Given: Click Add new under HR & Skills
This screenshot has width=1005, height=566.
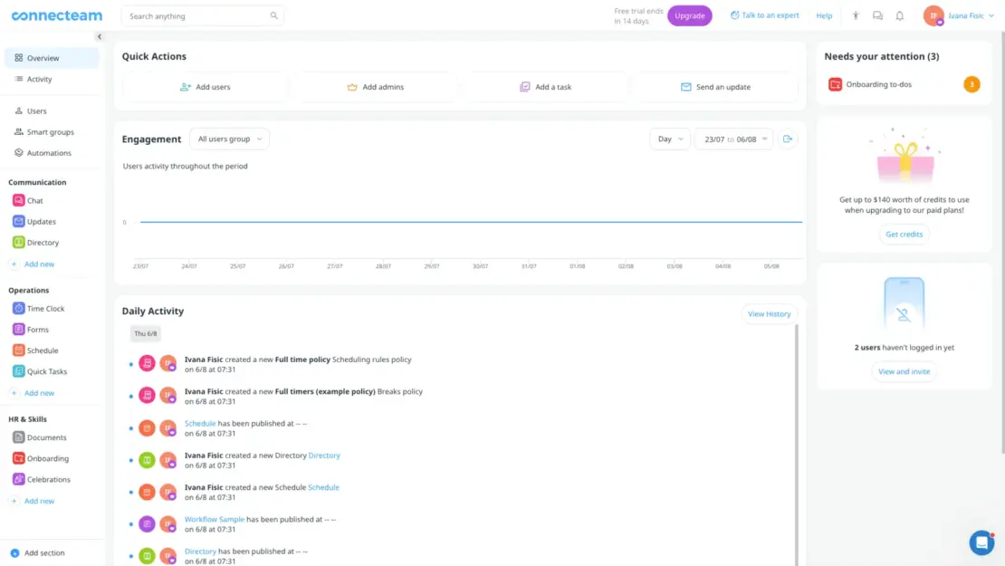Looking at the screenshot, I should 33,502.
